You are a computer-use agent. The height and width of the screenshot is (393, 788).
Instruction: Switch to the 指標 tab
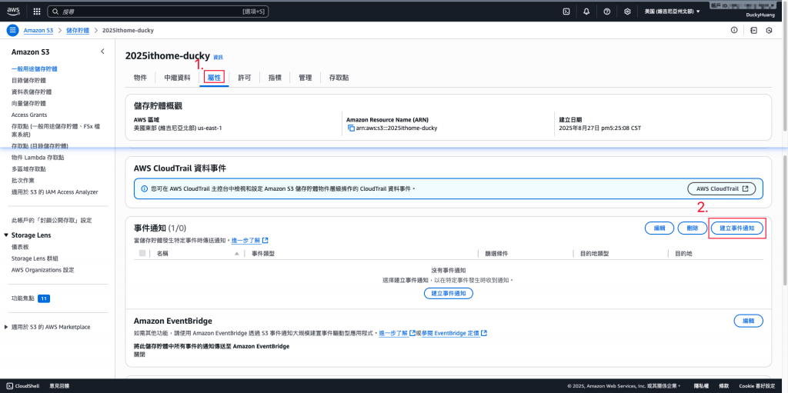coord(275,78)
